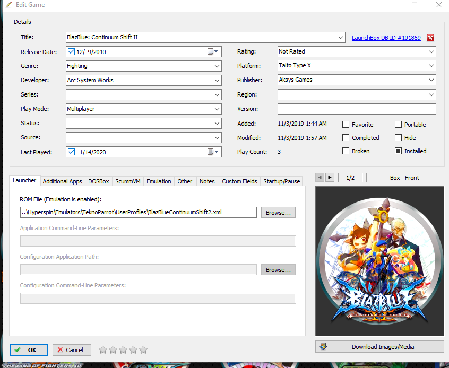Browse for the ROM file
Screen dimensions: 449x368
click(278, 213)
